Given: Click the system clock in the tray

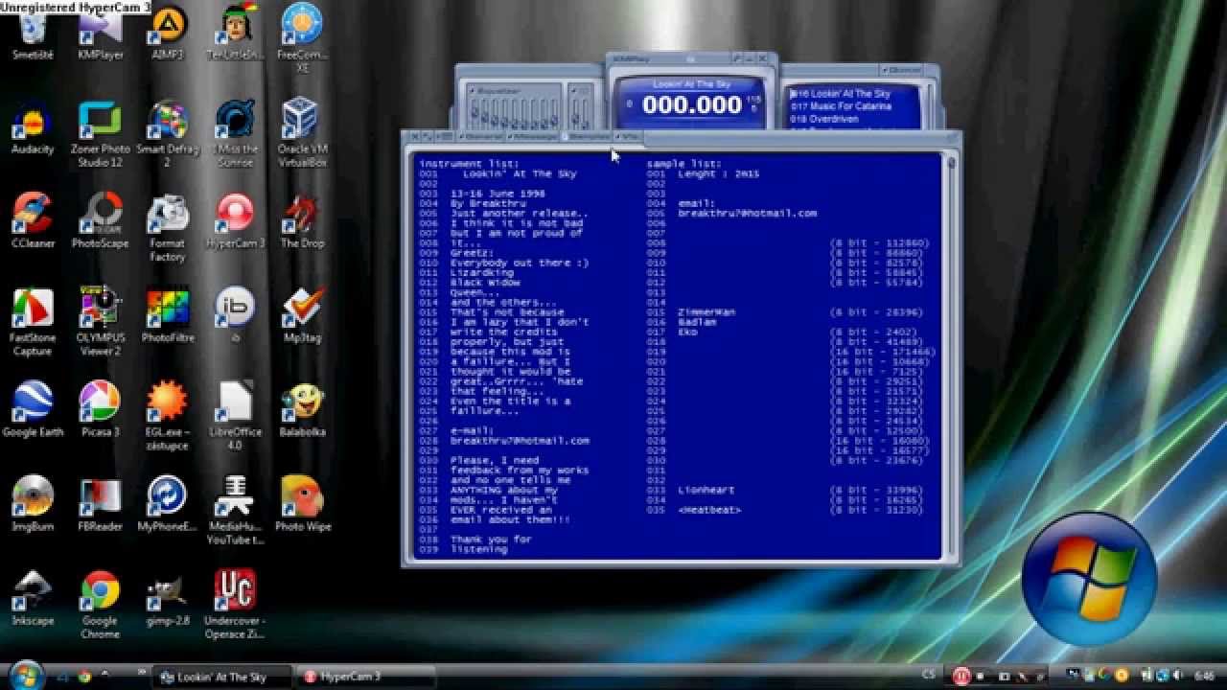Looking at the screenshot, I should [x=1204, y=677].
